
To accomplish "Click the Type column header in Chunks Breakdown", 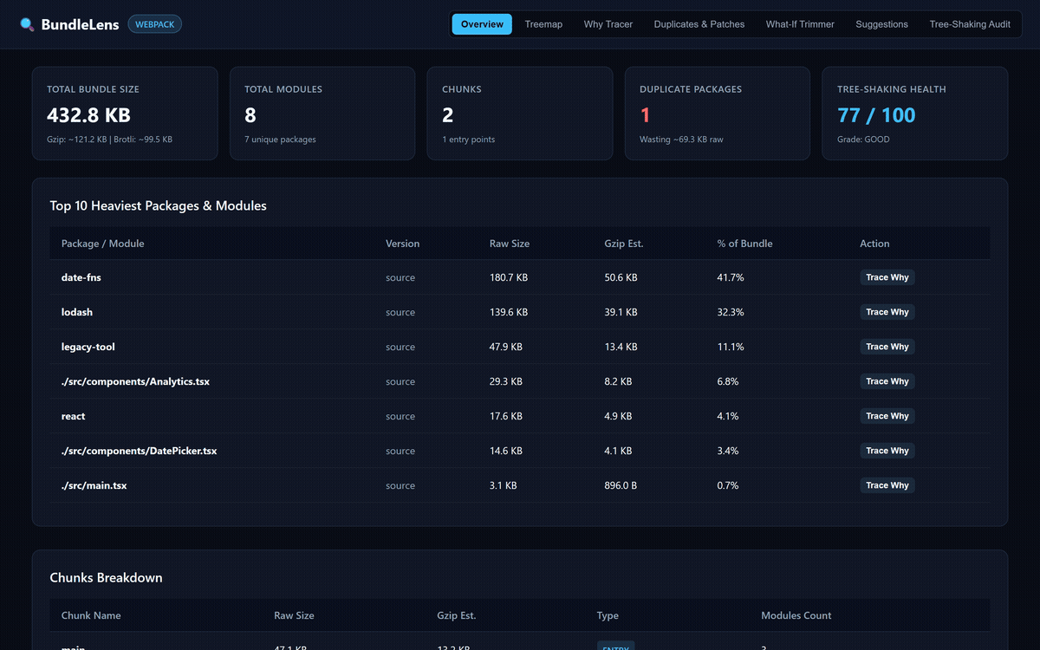I will (608, 615).
